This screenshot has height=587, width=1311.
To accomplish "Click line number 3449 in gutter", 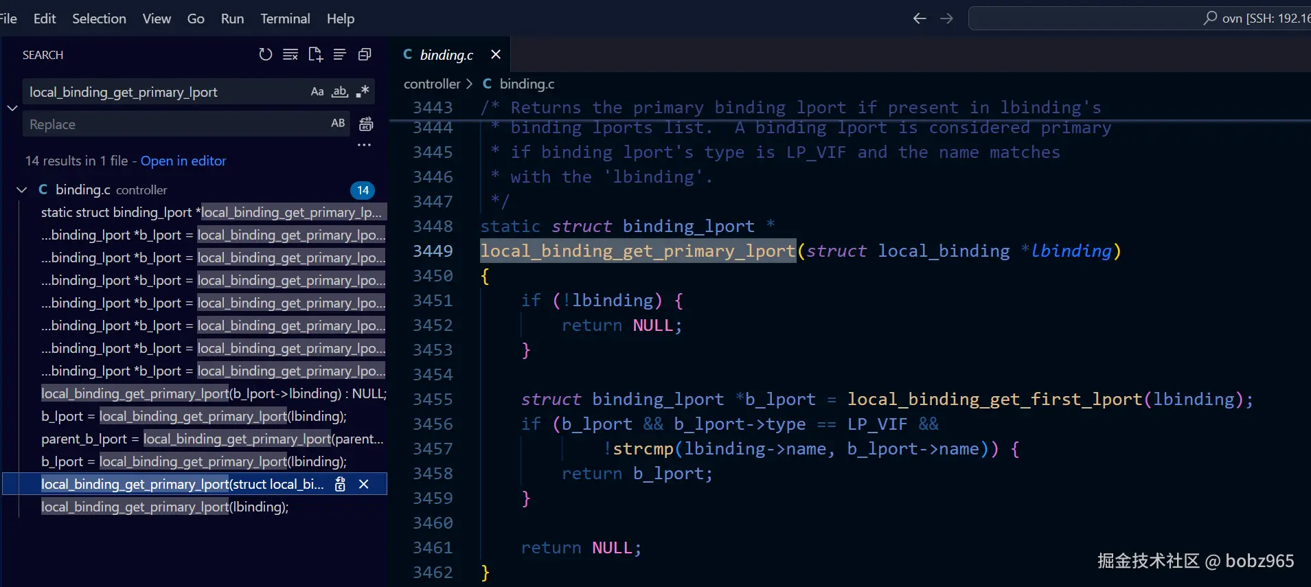I will point(433,251).
